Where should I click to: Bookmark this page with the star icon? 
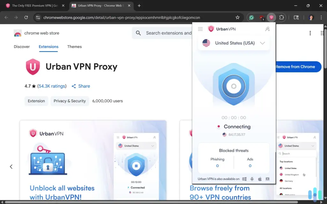pyautogui.click(x=238, y=18)
